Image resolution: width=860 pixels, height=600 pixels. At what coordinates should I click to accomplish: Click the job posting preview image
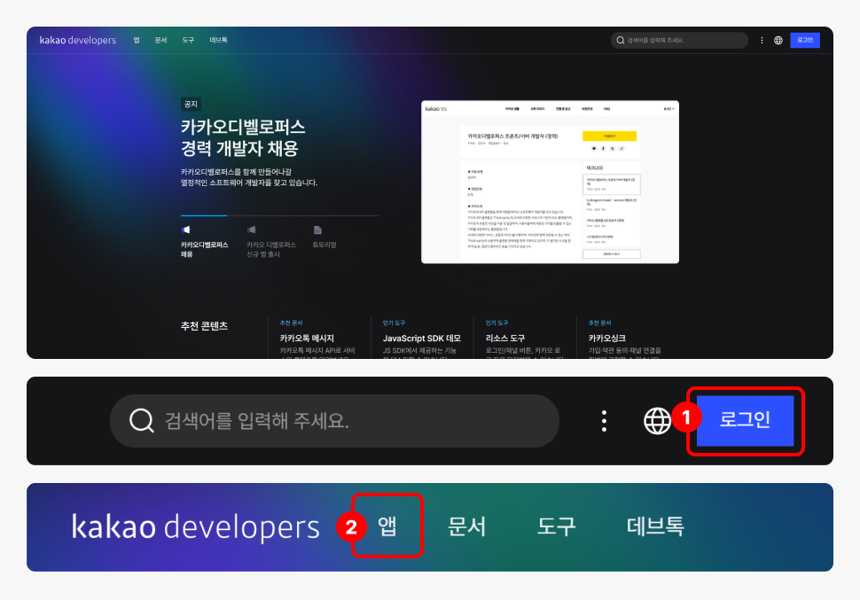(550, 182)
